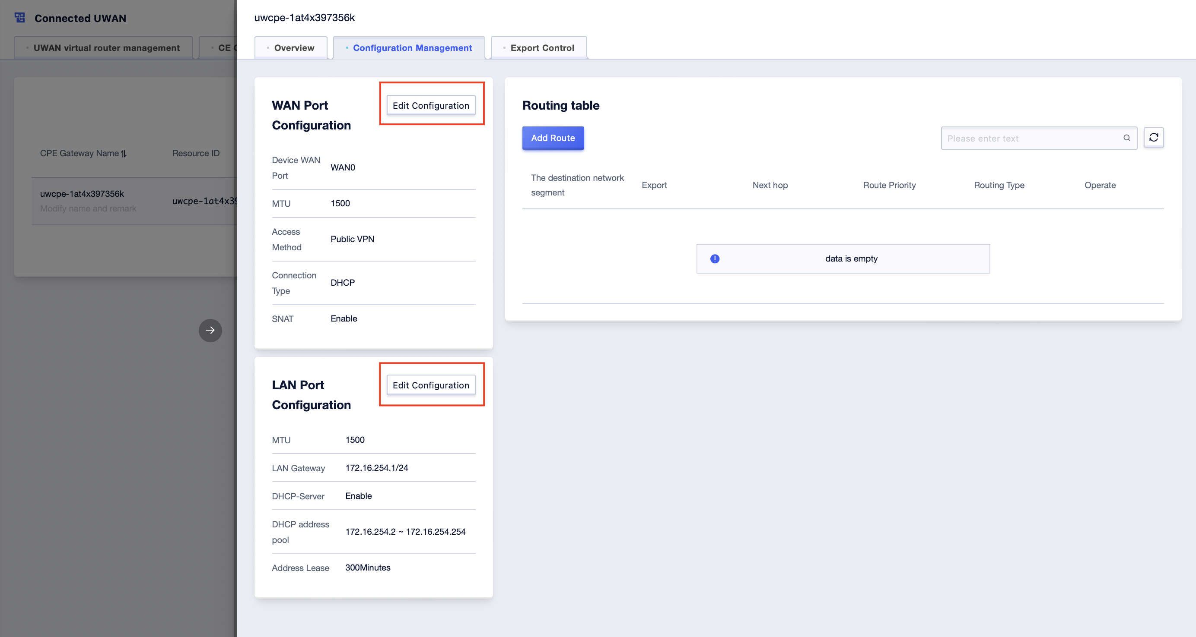Click the WAN0 value
The image size is (1196, 637).
pyautogui.click(x=343, y=167)
